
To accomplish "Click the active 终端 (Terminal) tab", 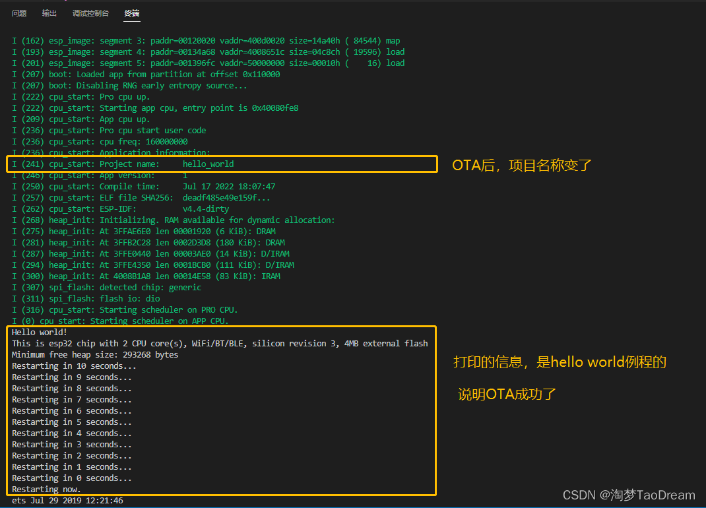I will coord(132,13).
